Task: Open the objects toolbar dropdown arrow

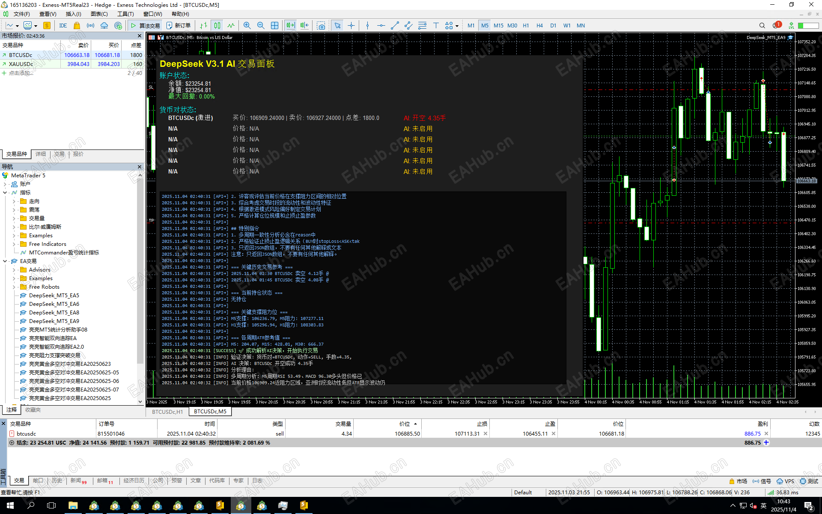Action: [457, 26]
